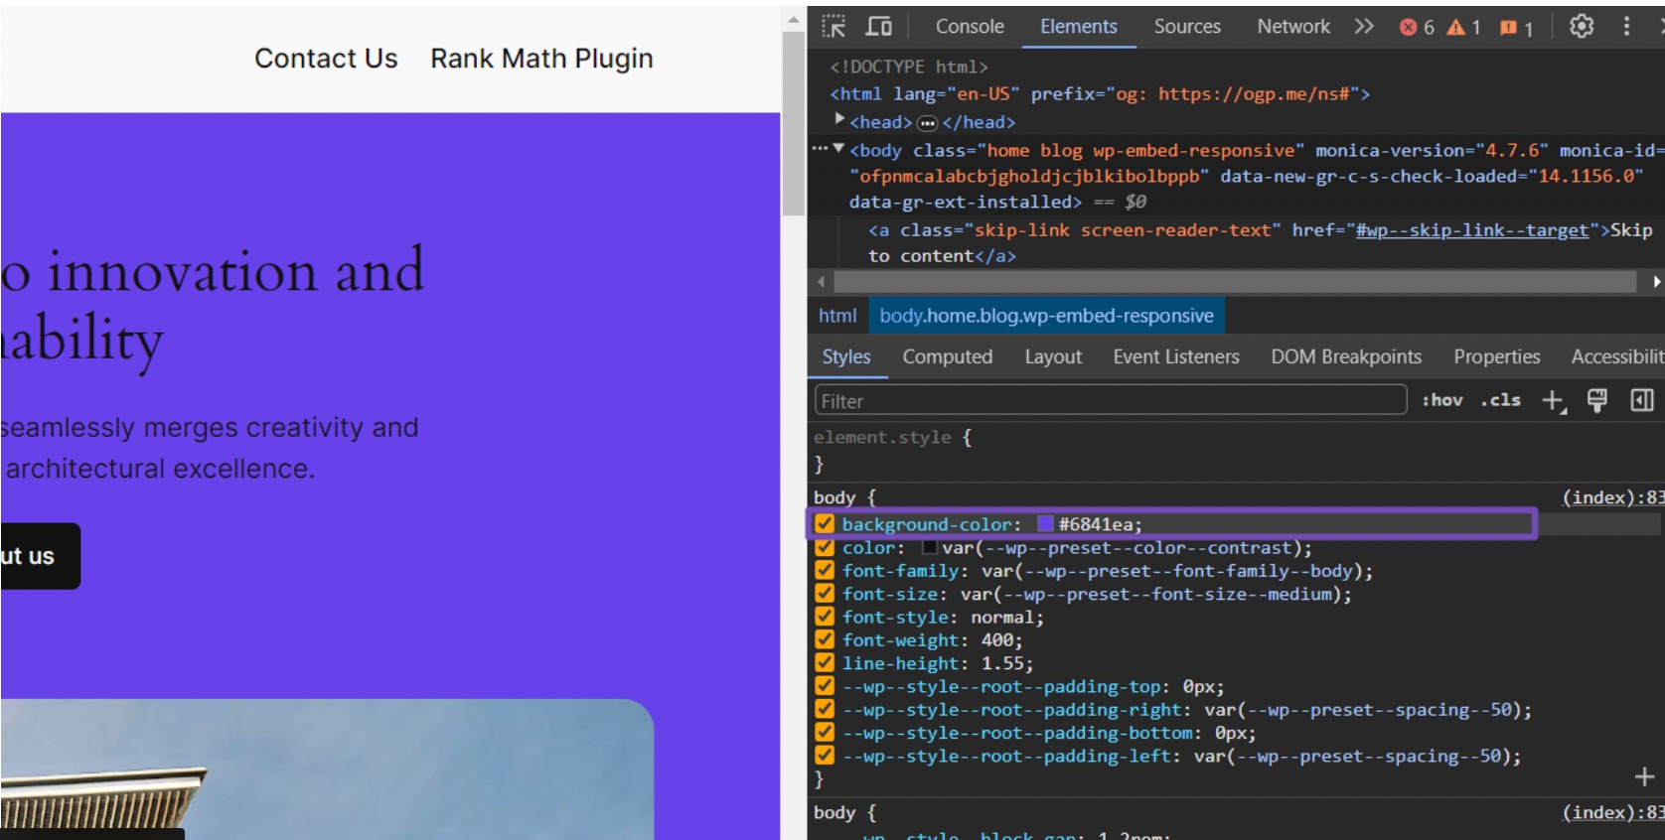The height and width of the screenshot is (840, 1665).
Task: Click the DOM tree horizontal scroll right arrow
Action: (x=1656, y=282)
